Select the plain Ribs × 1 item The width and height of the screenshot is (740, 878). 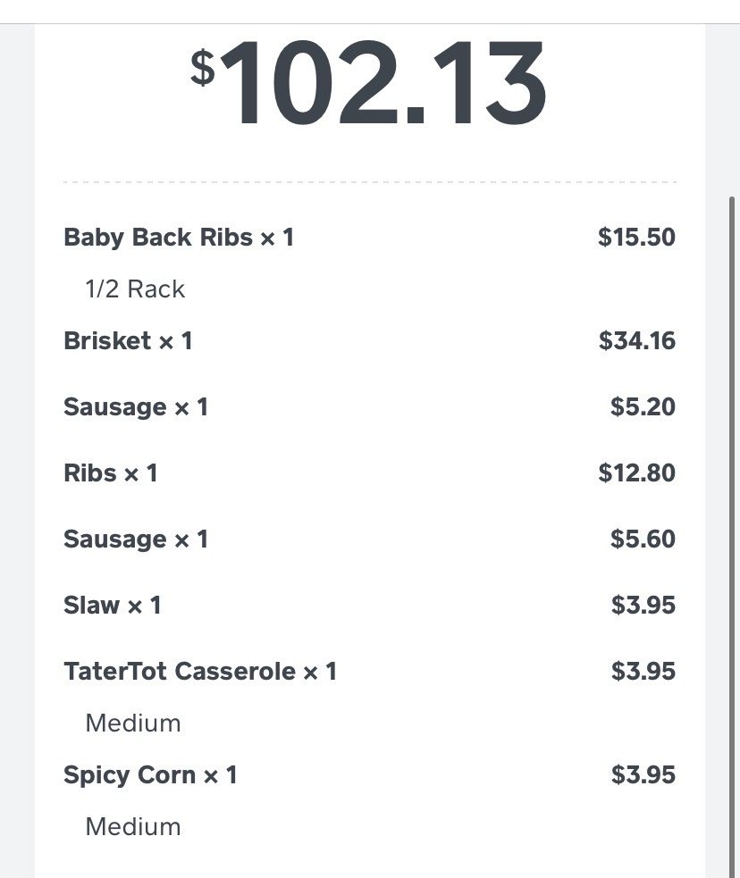pyautogui.click(x=111, y=473)
